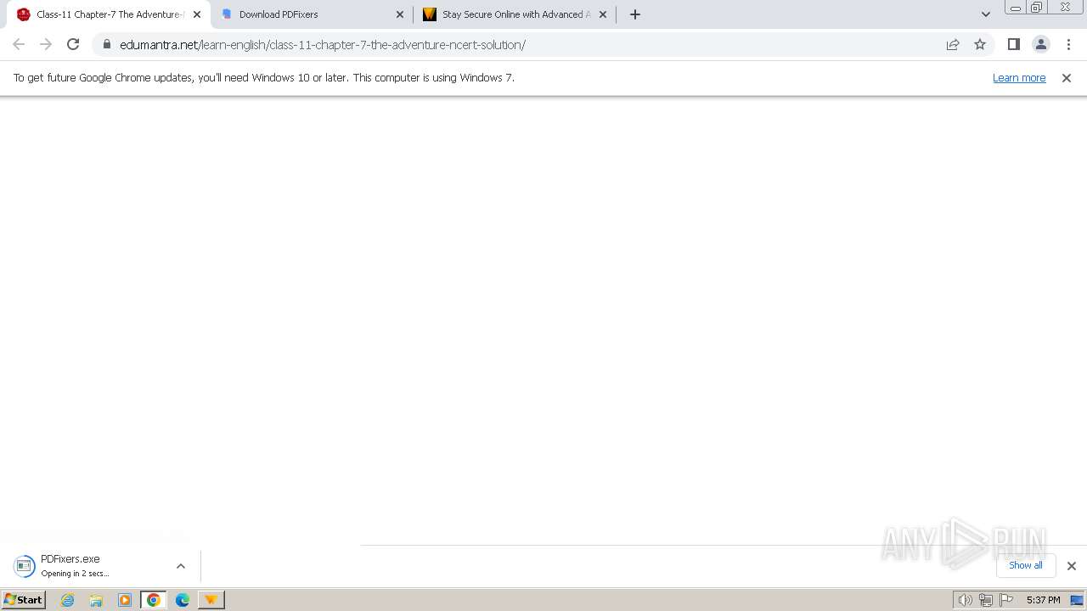The width and height of the screenshot is (1087, 611).
Task: Open the Chrome profile menu
Action: click(1040, 44)
